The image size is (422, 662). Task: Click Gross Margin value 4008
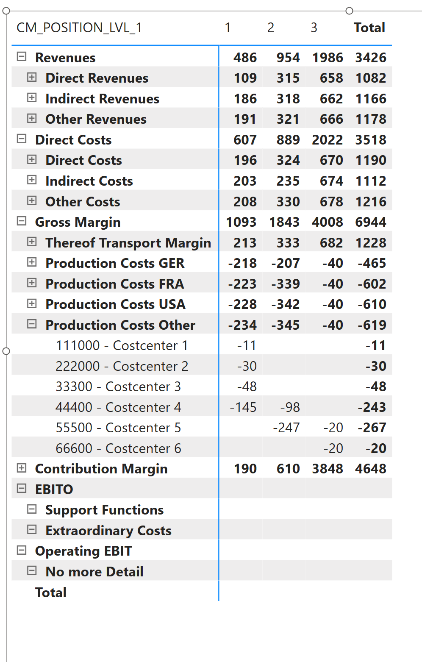(x=328, y=222)
